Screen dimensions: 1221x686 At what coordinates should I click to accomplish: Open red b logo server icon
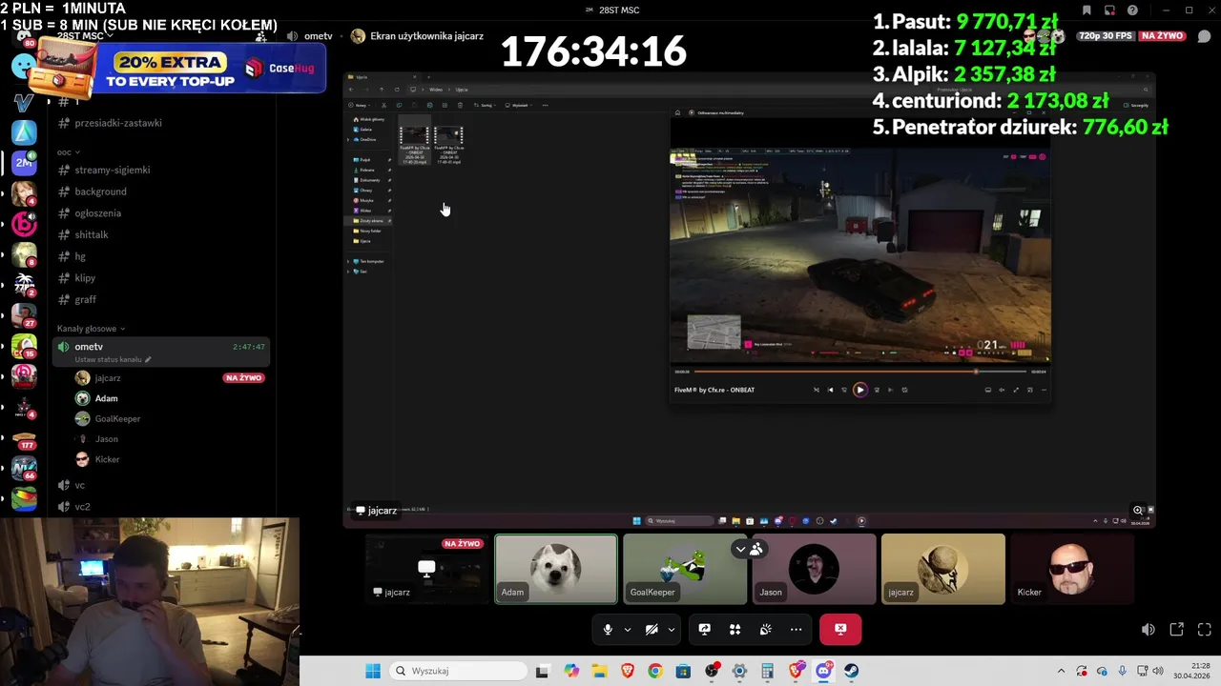tap(24, 224)
